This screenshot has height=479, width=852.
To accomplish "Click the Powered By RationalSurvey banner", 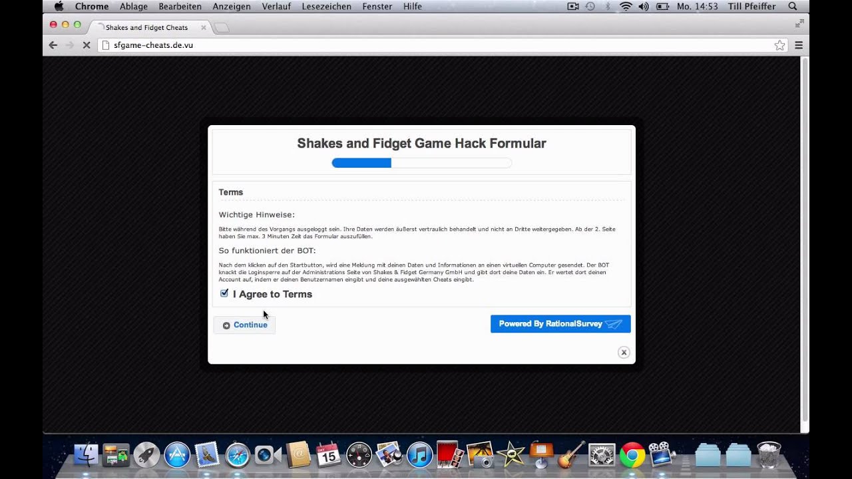I will point(560,324).
